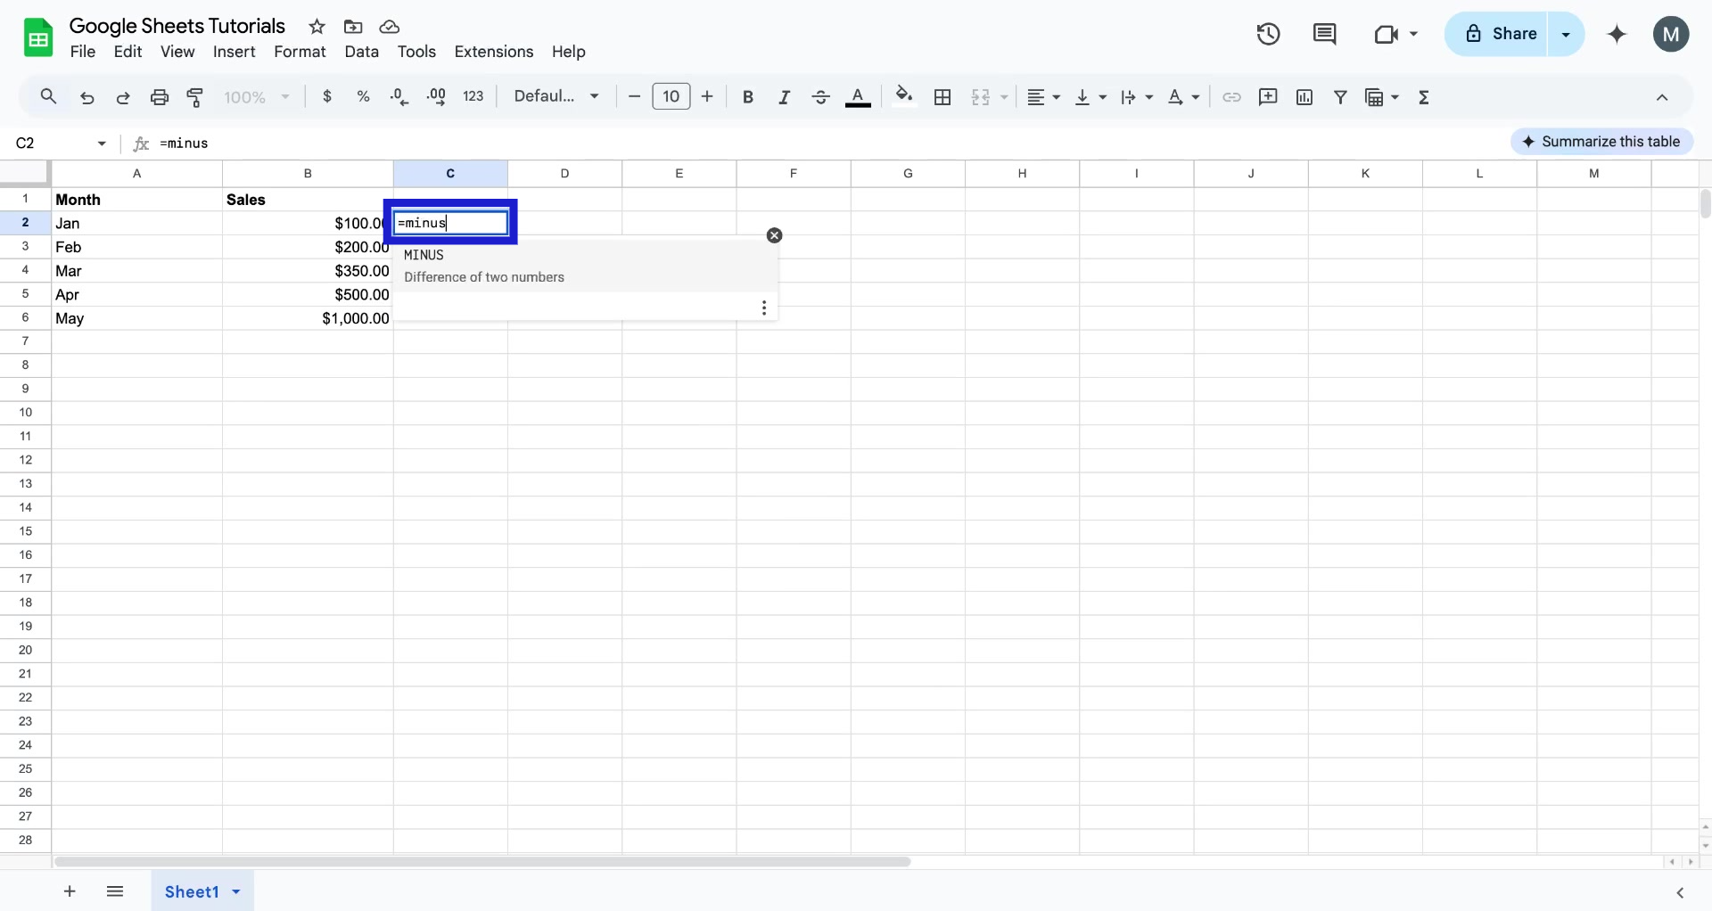The width and height of the screenshot is (1712, 911).
Task: Open version history
Action: click(x=1268, y=34)
